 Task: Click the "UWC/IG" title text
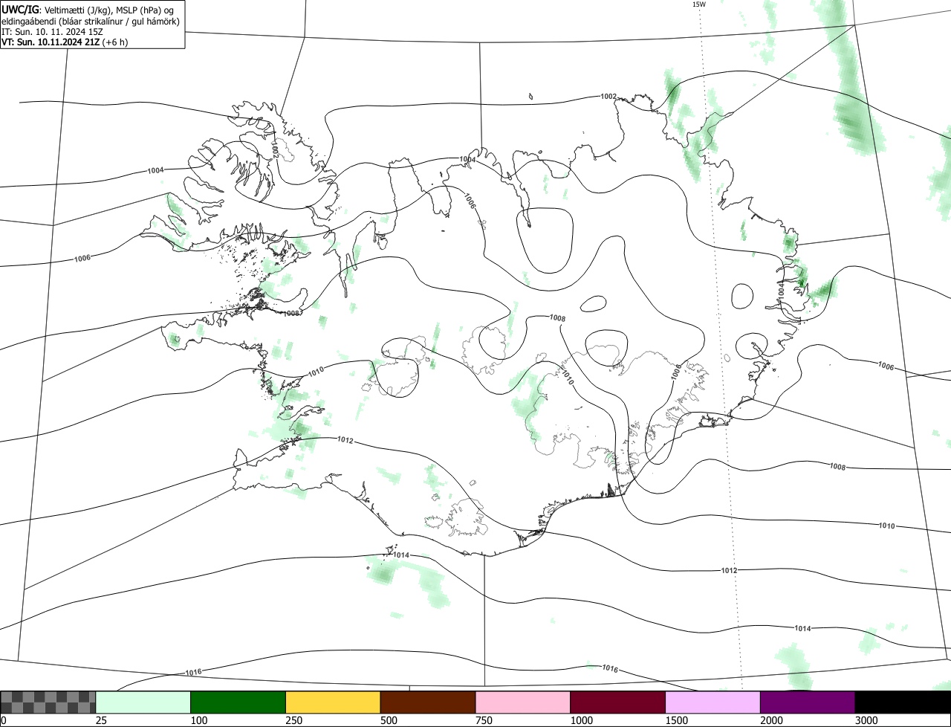[21, 10]
